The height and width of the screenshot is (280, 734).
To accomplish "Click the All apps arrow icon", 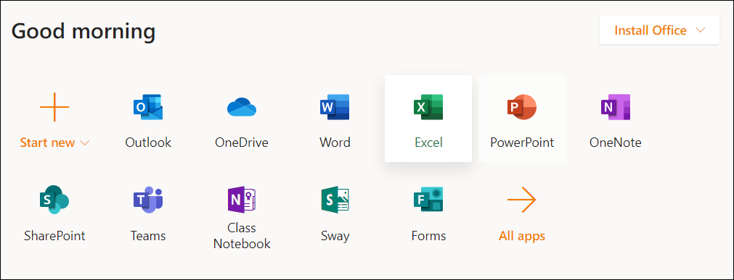I will [x=522, y=200].
